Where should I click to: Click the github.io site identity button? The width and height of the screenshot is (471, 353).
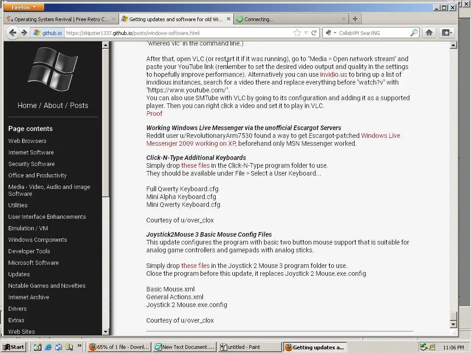click(x=47, y=33)
